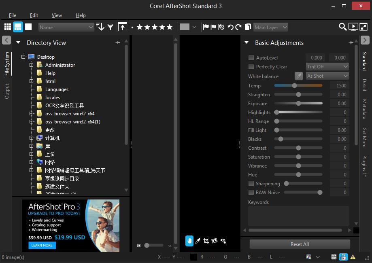Collapse right panel with arrow button
The width and height of the screenshot is (372, 263).
point(365,40)
